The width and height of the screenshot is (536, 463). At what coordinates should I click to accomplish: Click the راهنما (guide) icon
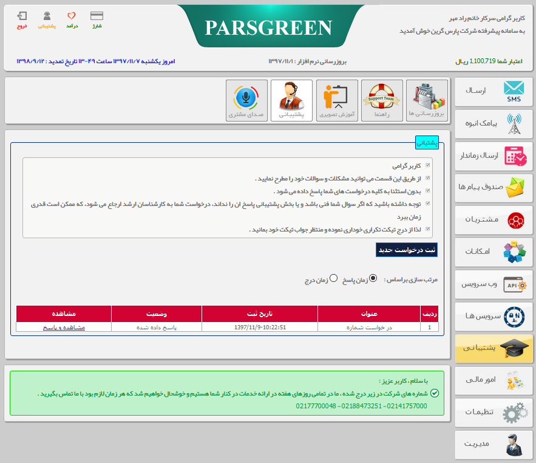382,100
